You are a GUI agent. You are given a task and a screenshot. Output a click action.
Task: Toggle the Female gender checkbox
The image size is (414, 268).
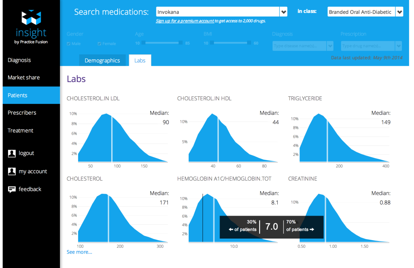[99, 44]
